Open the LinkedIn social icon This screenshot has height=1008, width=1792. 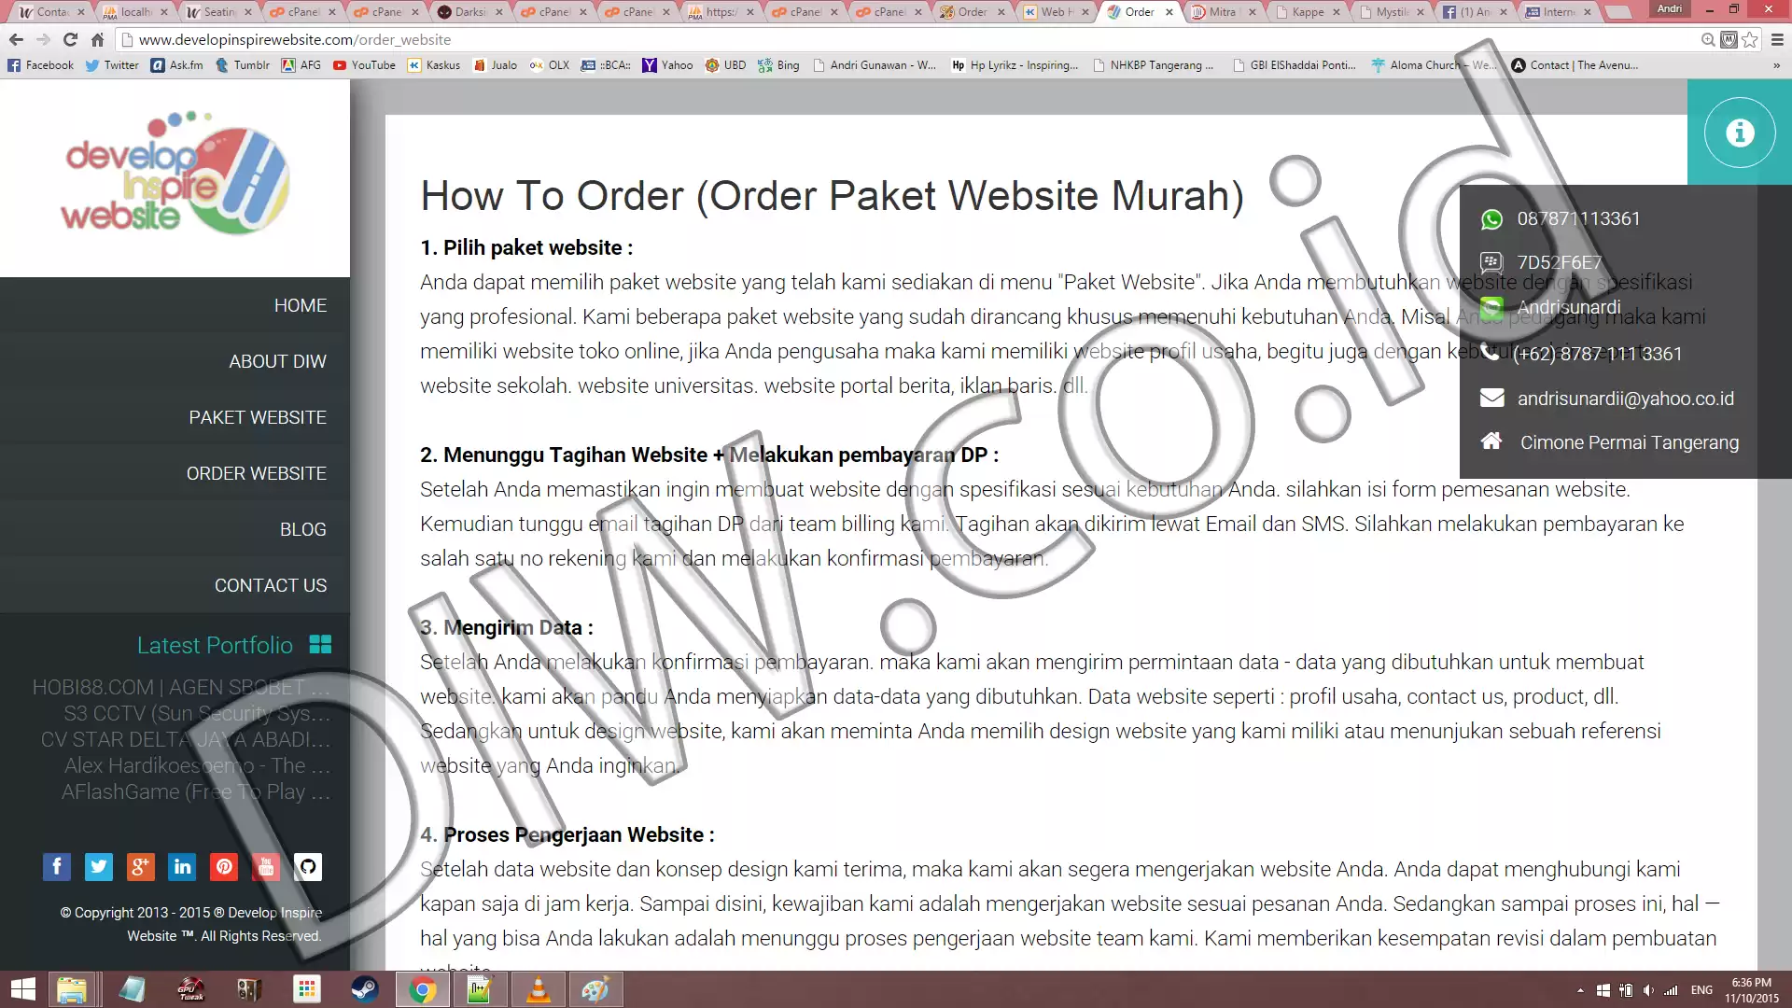pyautogui.click(x=183, y=867)
